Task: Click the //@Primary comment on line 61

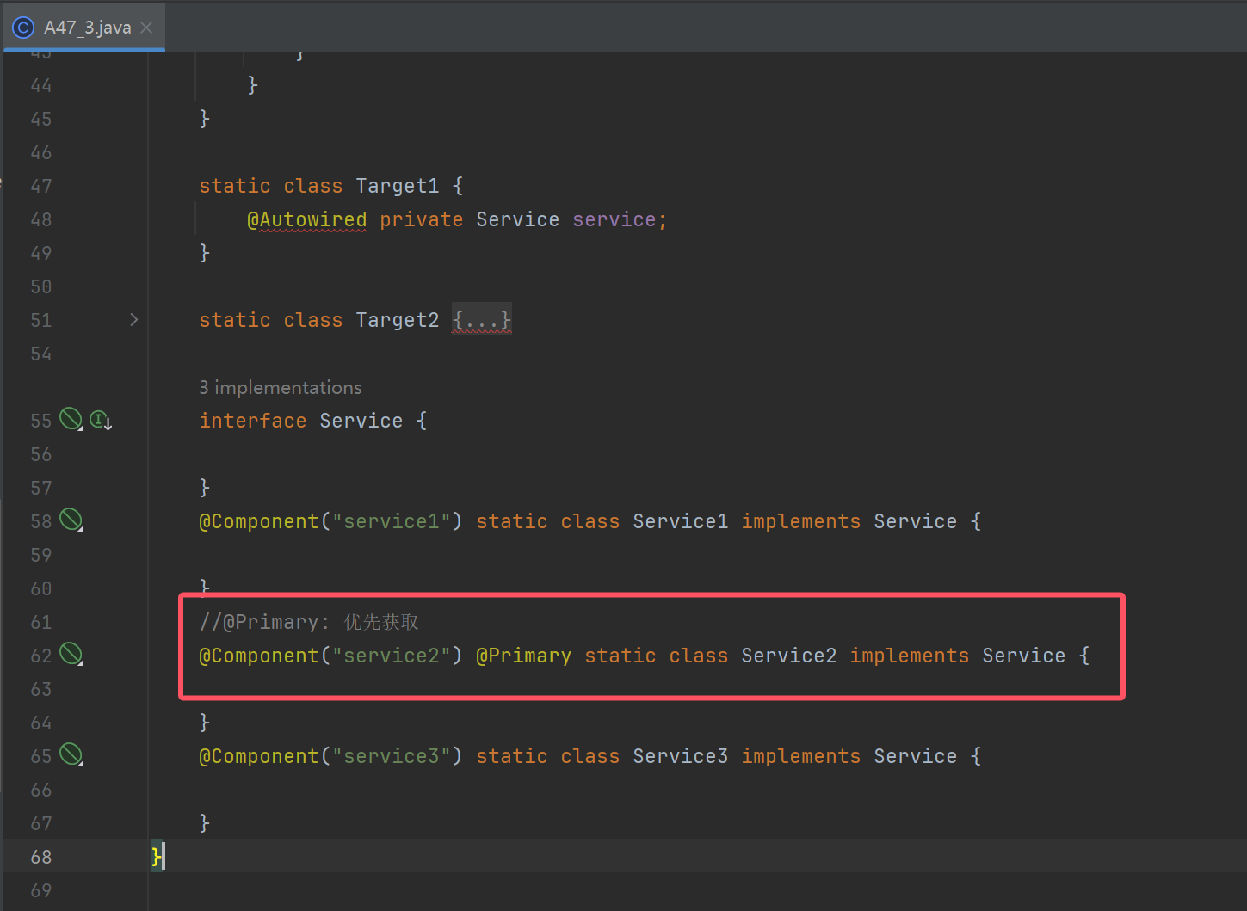Action: tap(309, 622)
